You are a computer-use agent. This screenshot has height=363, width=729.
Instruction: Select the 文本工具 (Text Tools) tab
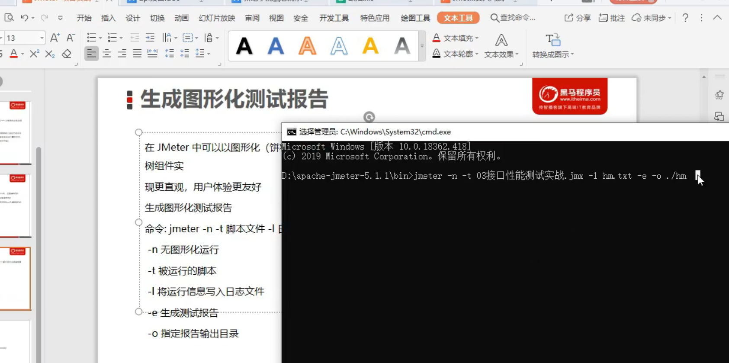(x=458, y=18)
